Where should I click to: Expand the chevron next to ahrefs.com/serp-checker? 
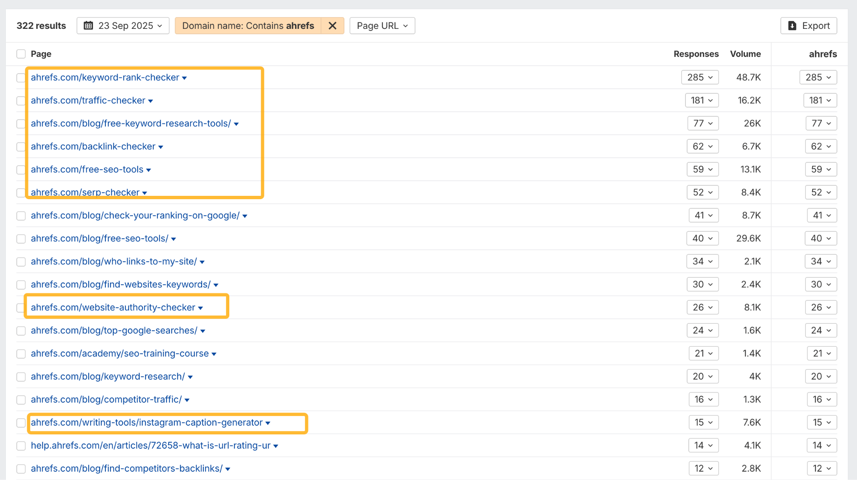click(x=145, y=193)
